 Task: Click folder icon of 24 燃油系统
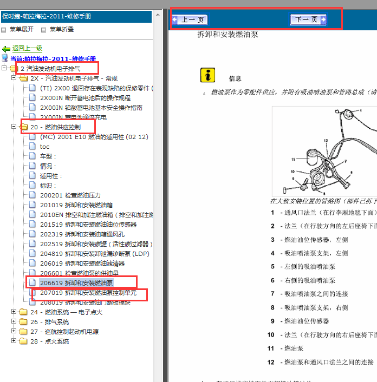tap(23, 312)
